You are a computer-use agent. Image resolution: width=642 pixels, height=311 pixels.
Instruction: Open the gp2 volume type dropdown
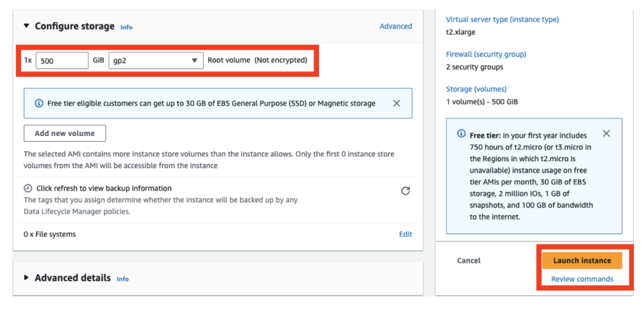(155, 60)
